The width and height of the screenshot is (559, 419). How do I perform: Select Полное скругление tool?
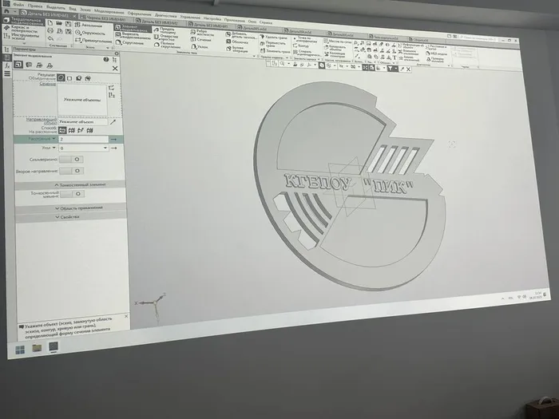(167, 45)
